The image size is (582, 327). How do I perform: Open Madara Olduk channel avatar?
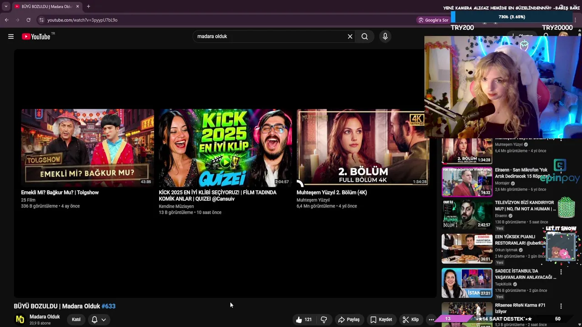point(20,319)
